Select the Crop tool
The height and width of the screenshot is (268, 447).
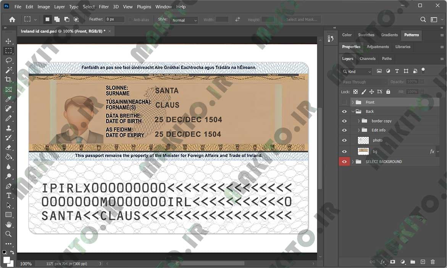[8, 80]
